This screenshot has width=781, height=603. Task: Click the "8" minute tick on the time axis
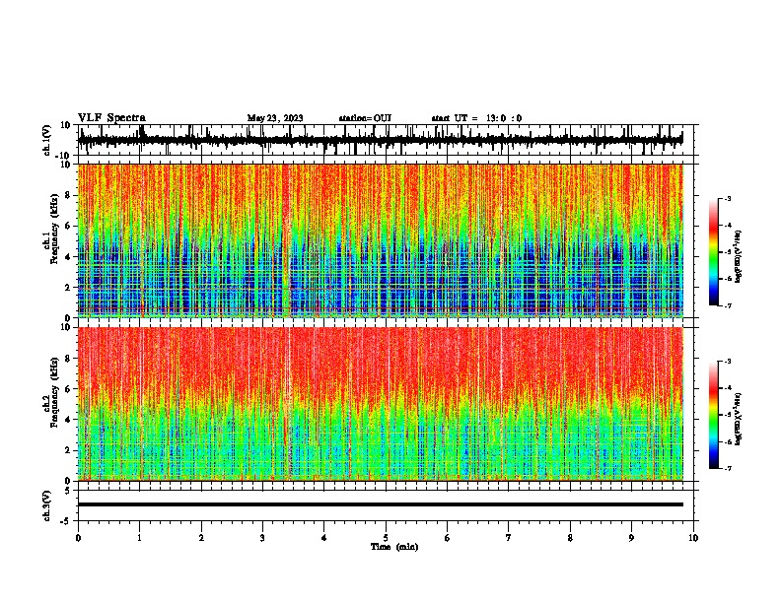coord(570,538)
